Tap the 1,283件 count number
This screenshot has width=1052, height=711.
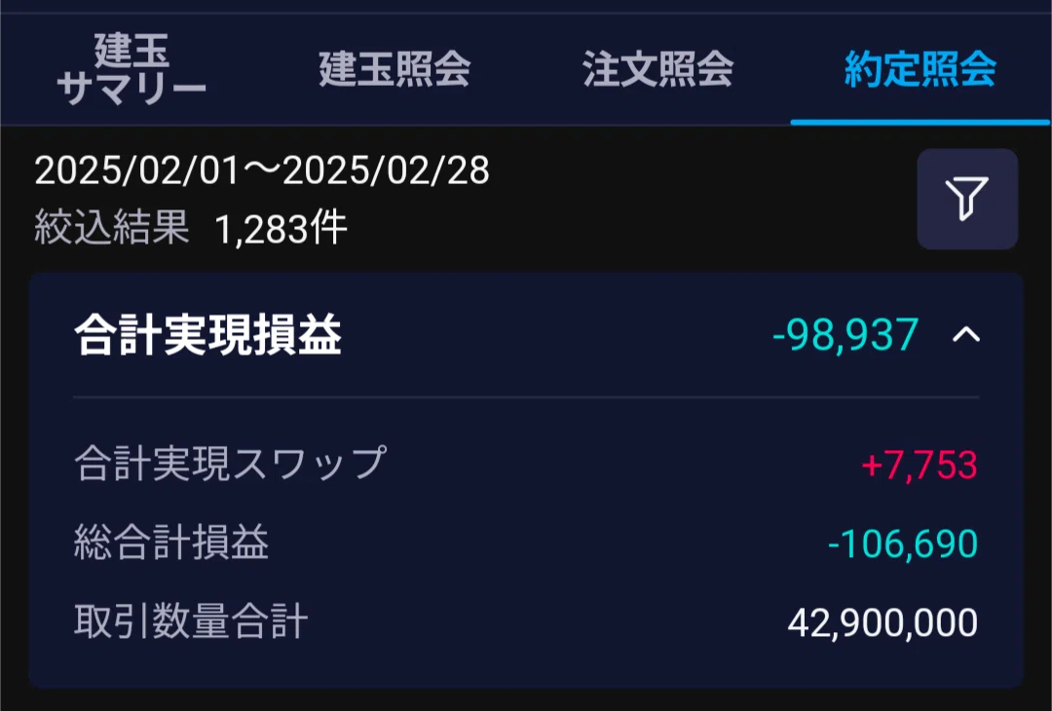tap(281, 229)
